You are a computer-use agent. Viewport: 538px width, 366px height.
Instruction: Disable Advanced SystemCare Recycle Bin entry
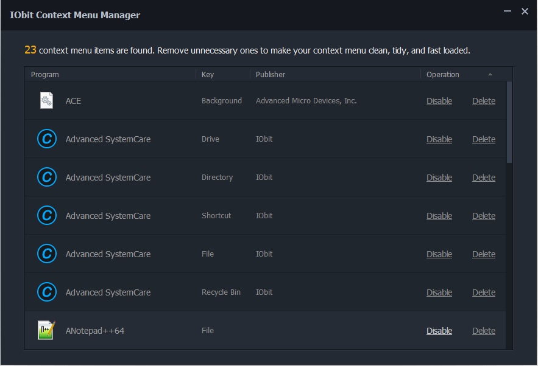[x=439, y=292]
